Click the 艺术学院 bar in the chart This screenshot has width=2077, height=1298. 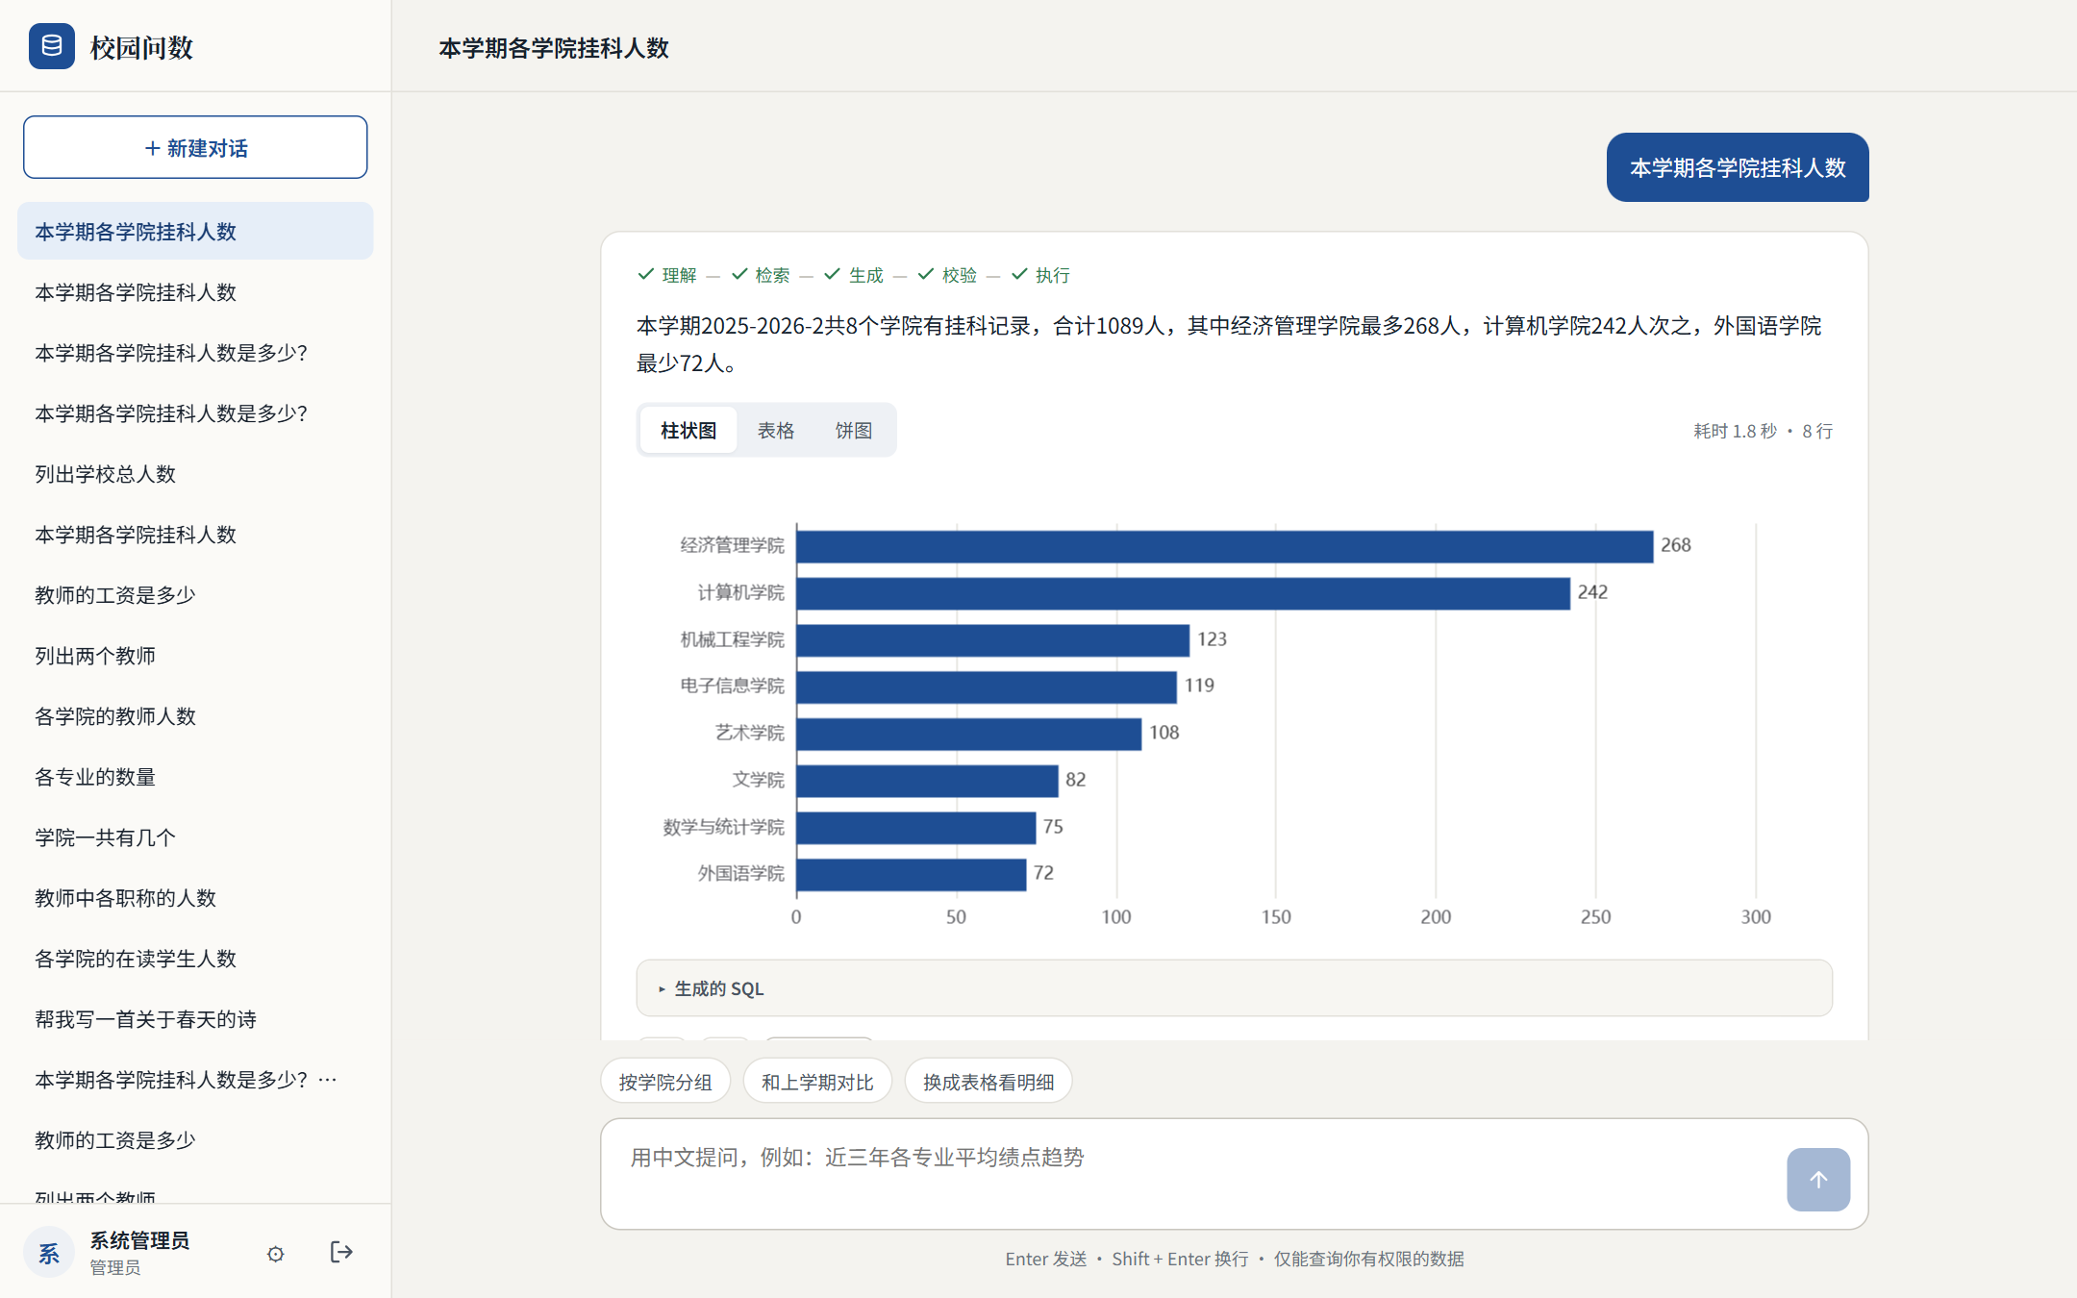(968, 734)
